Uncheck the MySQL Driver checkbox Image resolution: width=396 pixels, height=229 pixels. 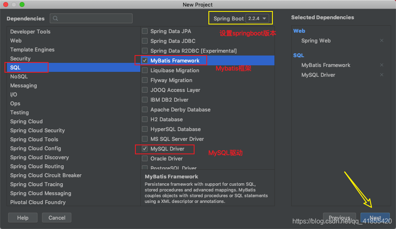pyautogui.click(x=145, y=149)
